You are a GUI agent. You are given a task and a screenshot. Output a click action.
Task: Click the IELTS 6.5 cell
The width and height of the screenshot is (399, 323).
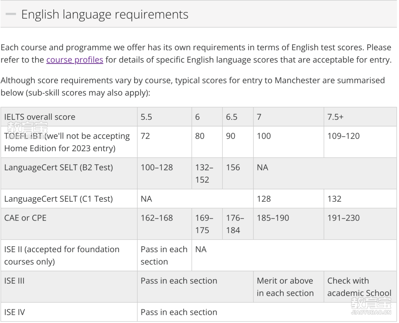click(238, 117)
